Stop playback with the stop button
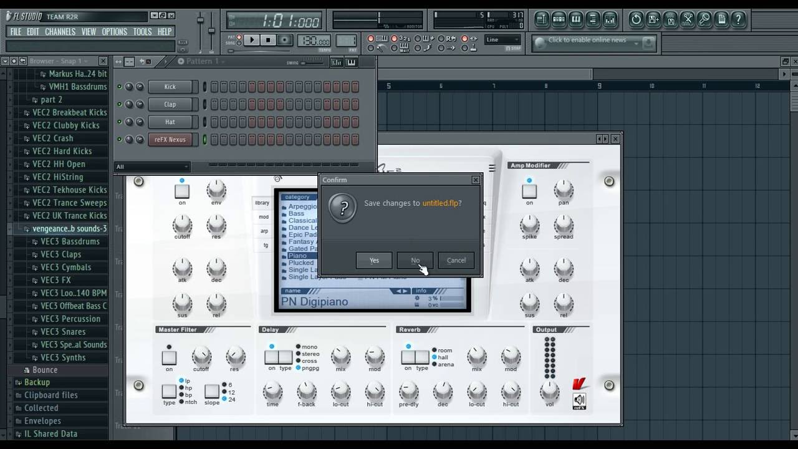 [268, 41]
